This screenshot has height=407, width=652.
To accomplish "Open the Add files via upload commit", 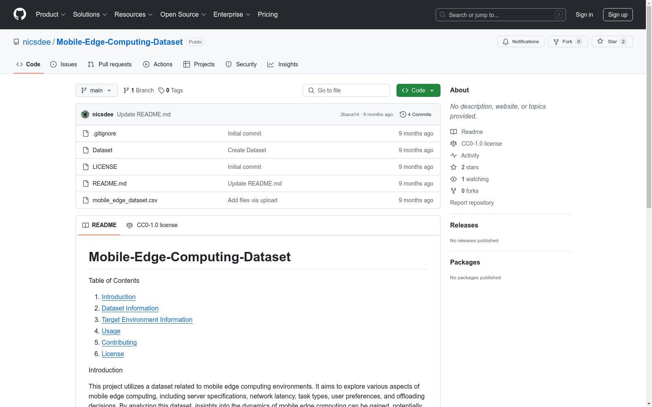I will coord(253,200).
